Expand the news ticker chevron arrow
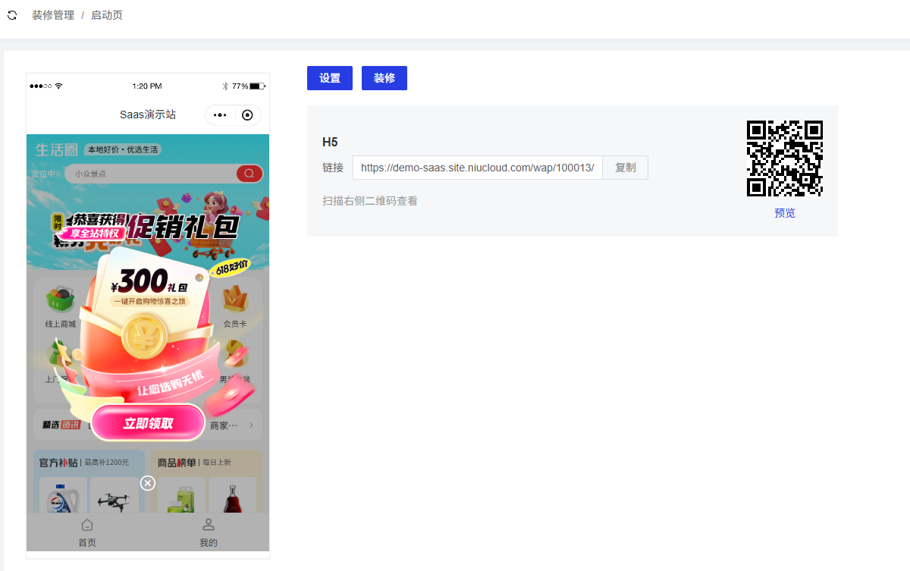This screenshot has height=571, width=910. point(251,425)
